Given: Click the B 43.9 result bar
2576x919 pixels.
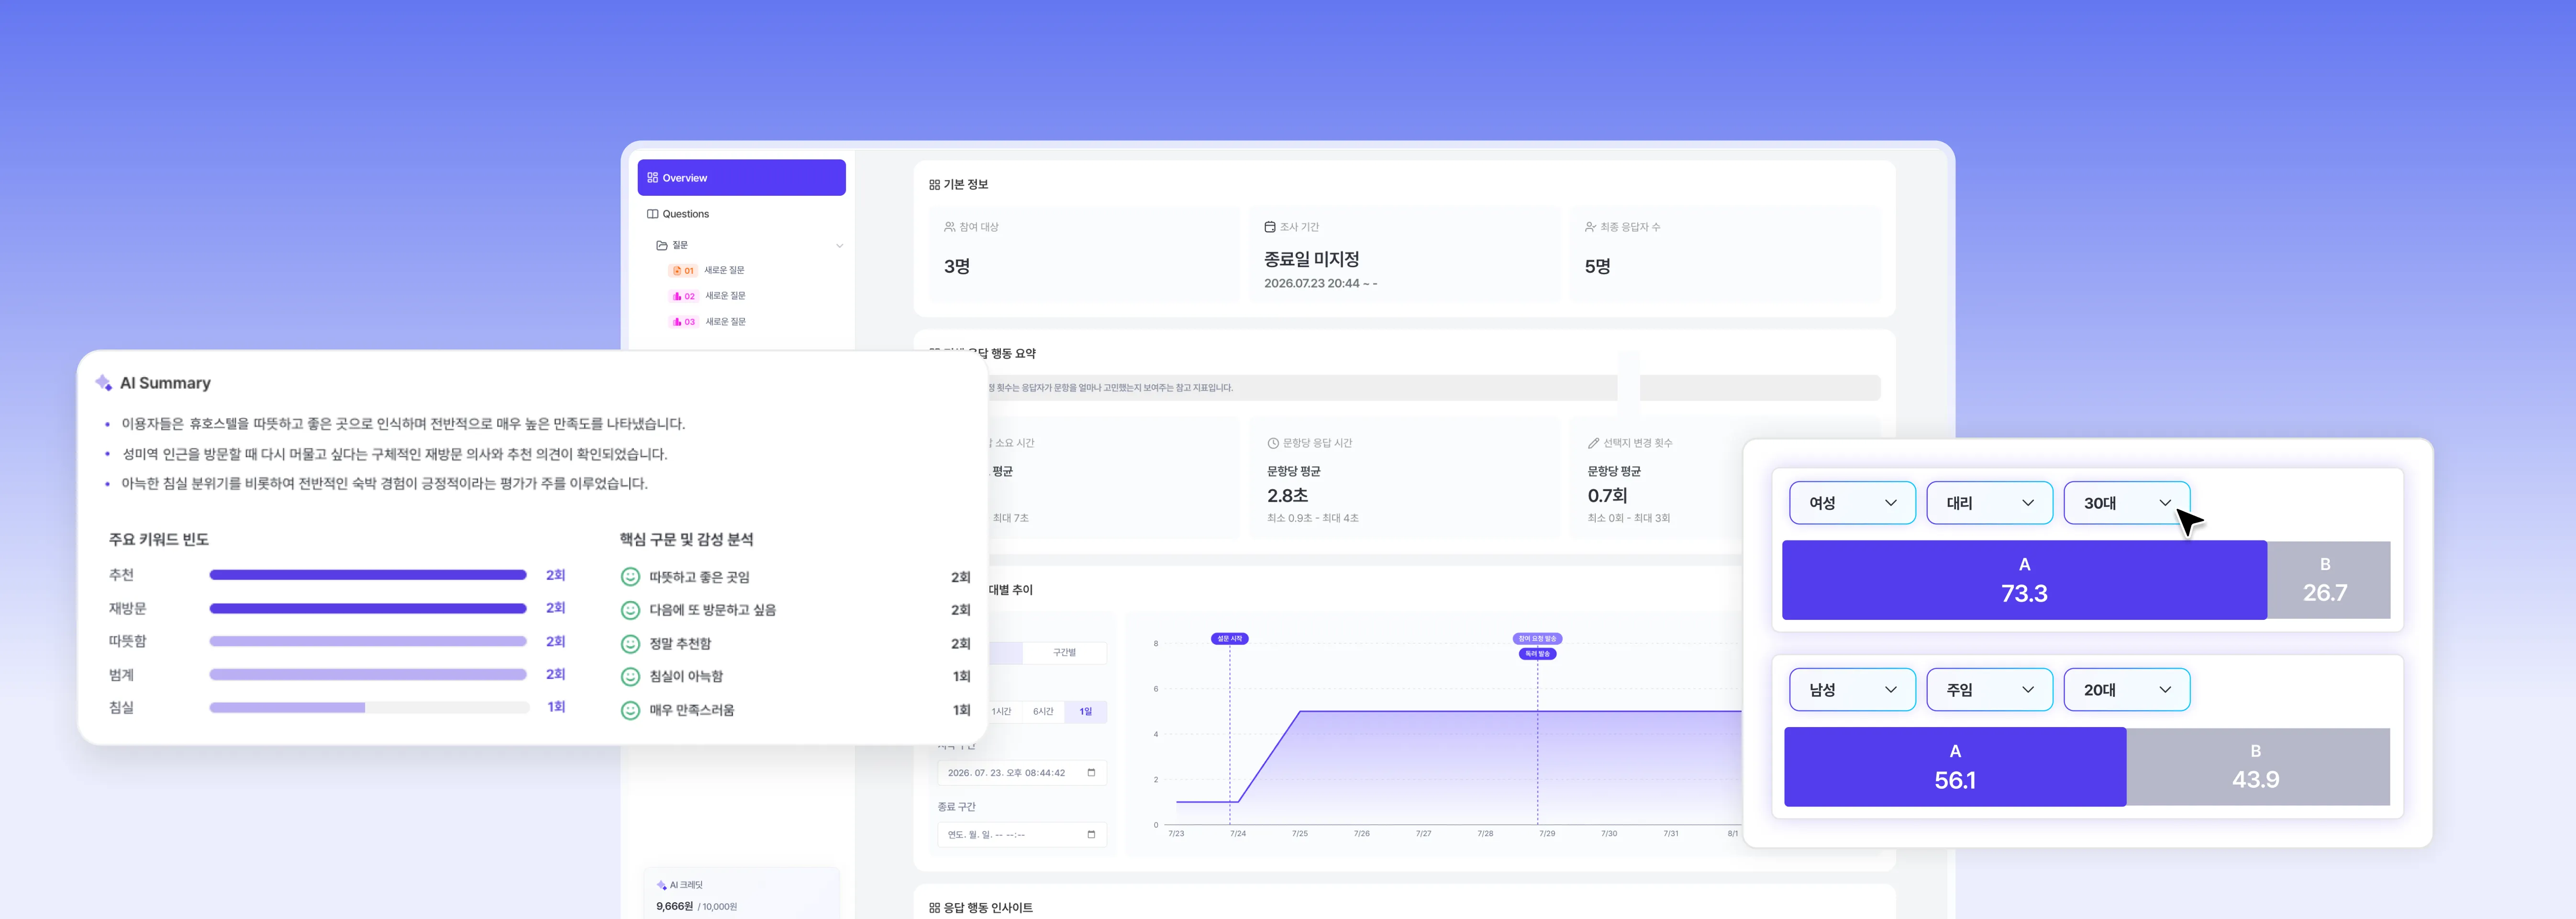Looking at the screenshot, I should (2258, 767).
